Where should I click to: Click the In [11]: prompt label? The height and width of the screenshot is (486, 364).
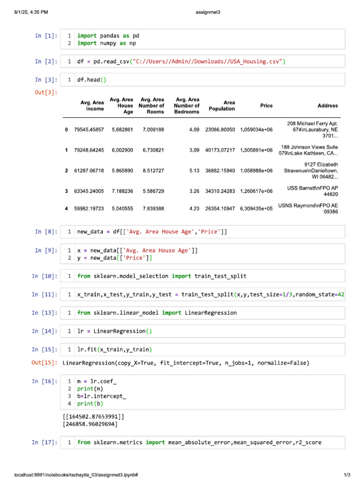[45, 294]
